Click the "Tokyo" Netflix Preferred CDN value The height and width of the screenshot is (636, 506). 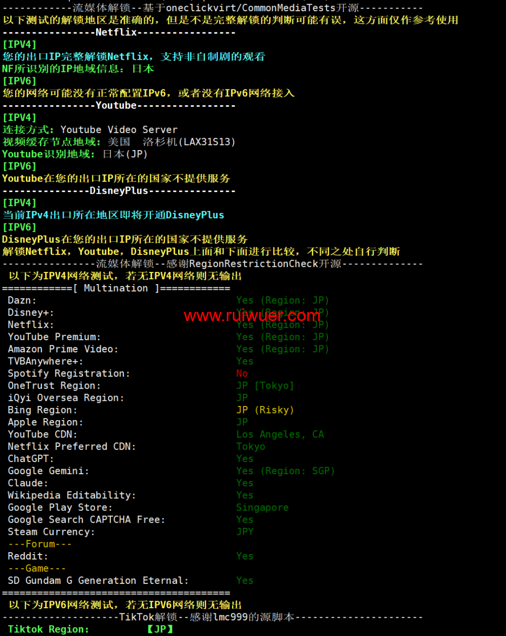250,446
